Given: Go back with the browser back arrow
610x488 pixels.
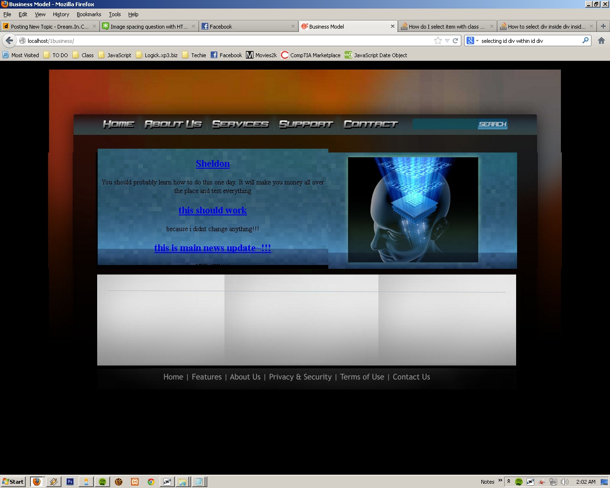Looking at the screenshot, I should click(x=9, y=41).
